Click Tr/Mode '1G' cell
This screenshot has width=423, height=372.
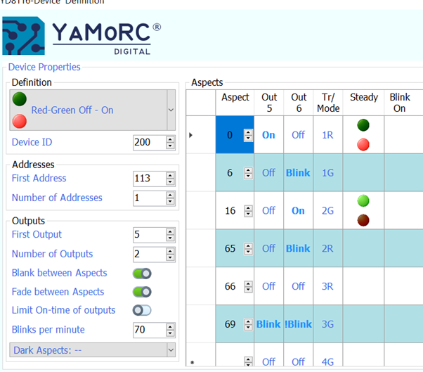(328, 173)
